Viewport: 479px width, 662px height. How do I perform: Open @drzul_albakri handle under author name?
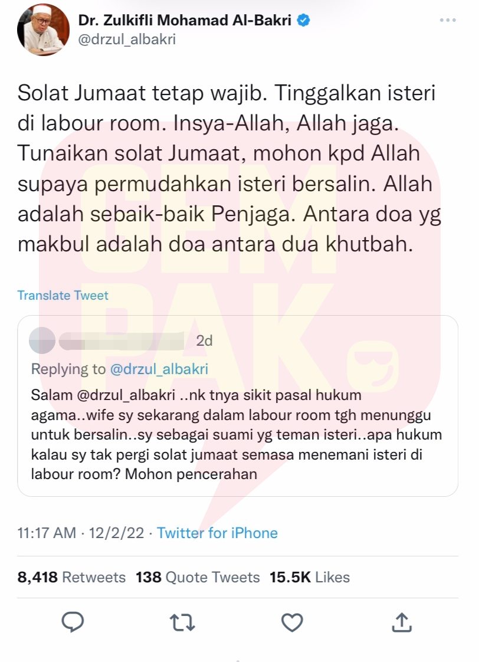pos(127,40)
